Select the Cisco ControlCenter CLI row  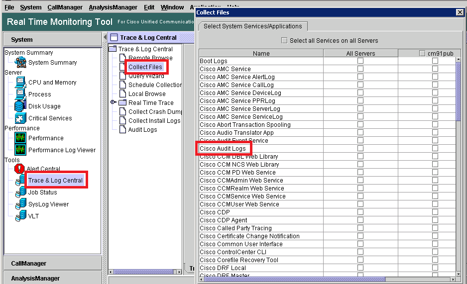pyautogui.click(x=261, y=252)
